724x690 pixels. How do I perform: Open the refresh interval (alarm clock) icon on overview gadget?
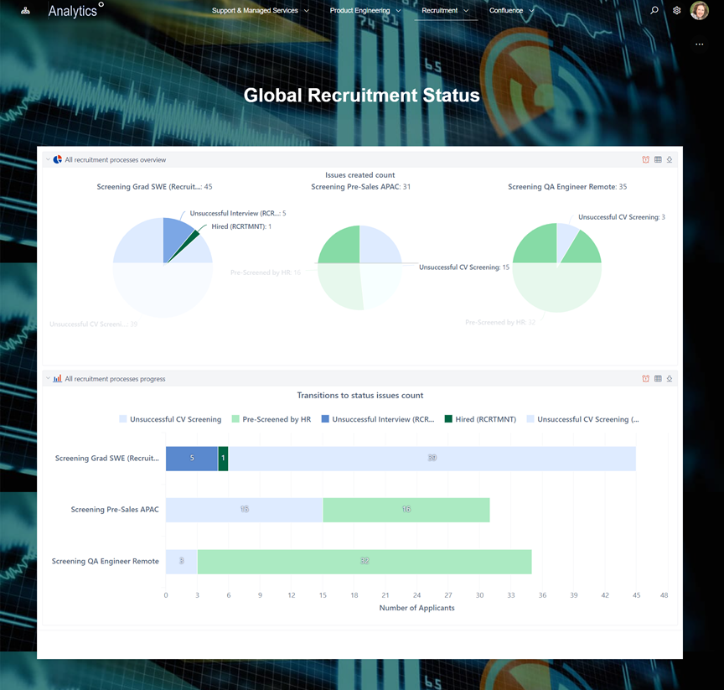pyautogui.click(x=645, y=159)
